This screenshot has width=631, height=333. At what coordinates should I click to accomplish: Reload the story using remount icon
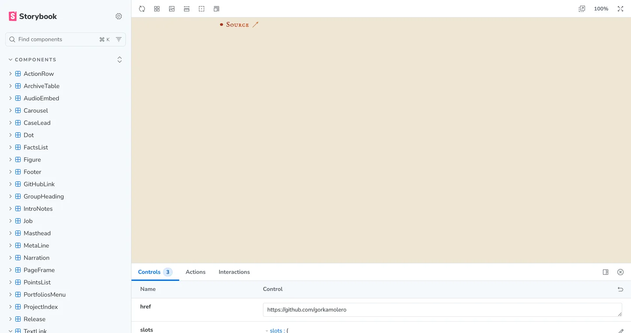(x=142, y=9)
